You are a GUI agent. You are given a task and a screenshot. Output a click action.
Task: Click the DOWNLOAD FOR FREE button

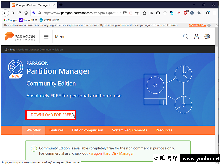[x=51, y=115]
